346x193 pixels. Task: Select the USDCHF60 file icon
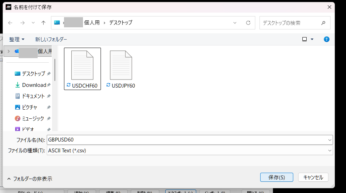pos(82,66)
